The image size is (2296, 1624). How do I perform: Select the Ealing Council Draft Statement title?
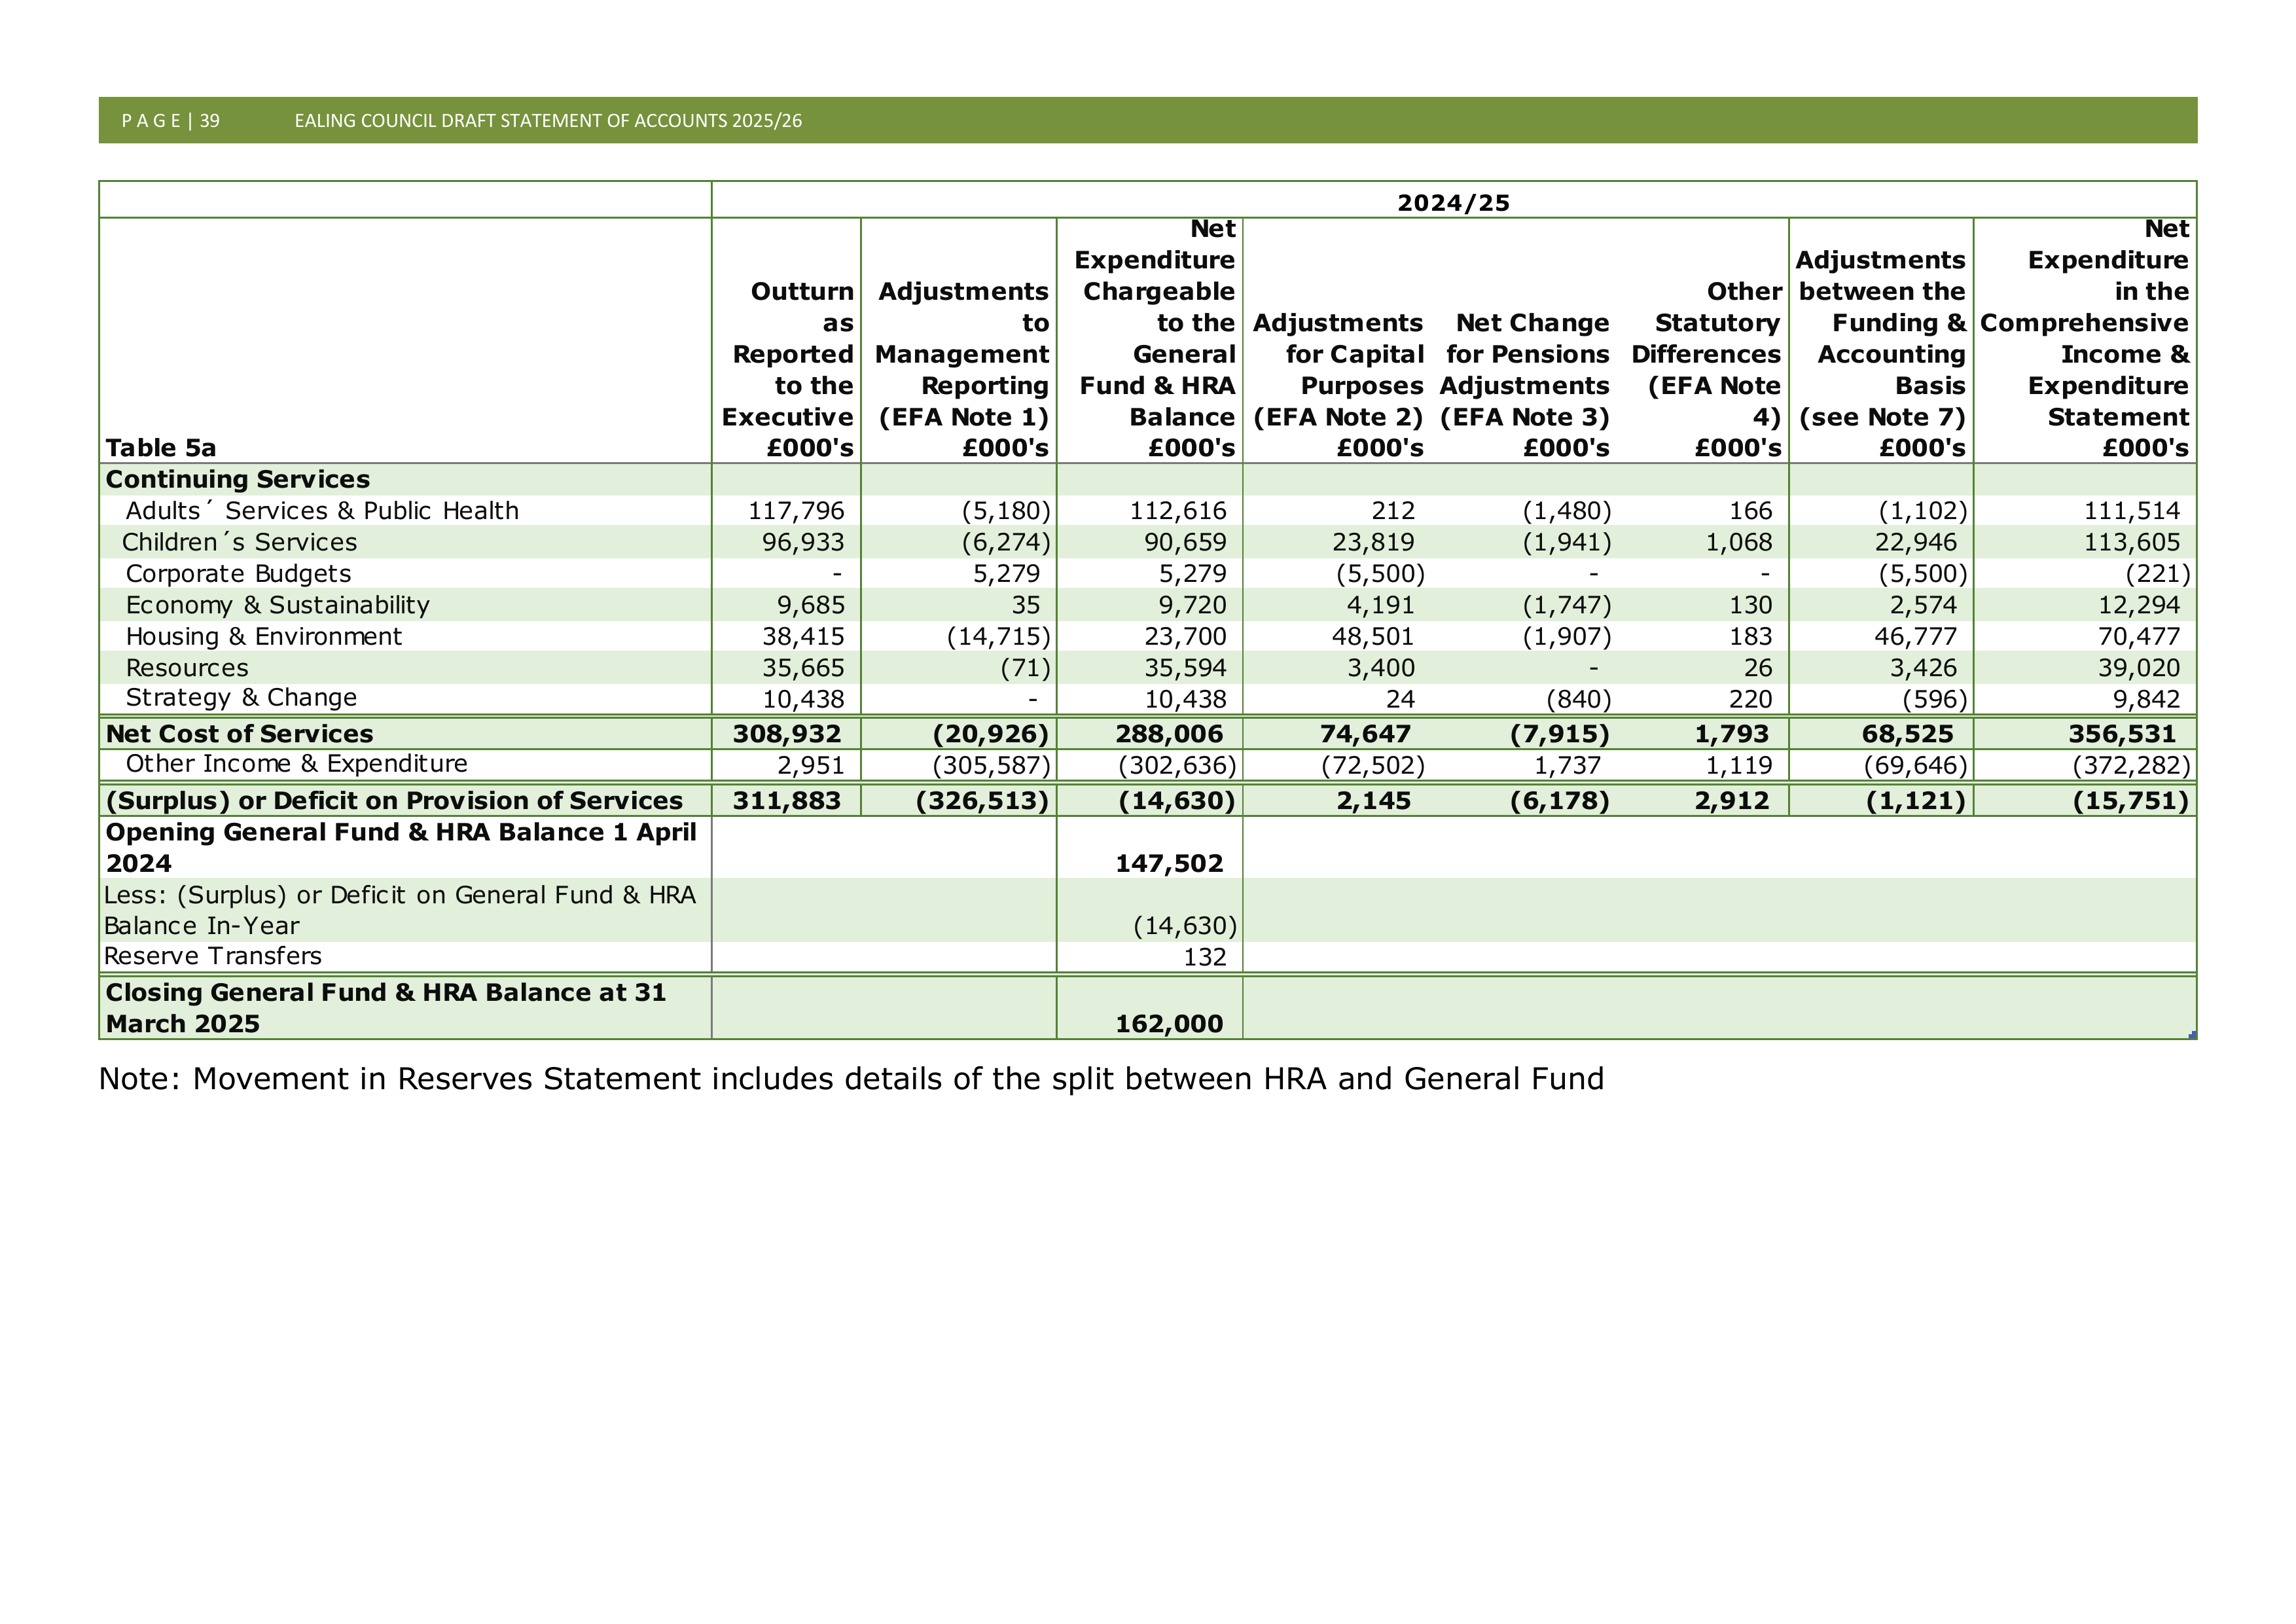[x=548, y=121]
